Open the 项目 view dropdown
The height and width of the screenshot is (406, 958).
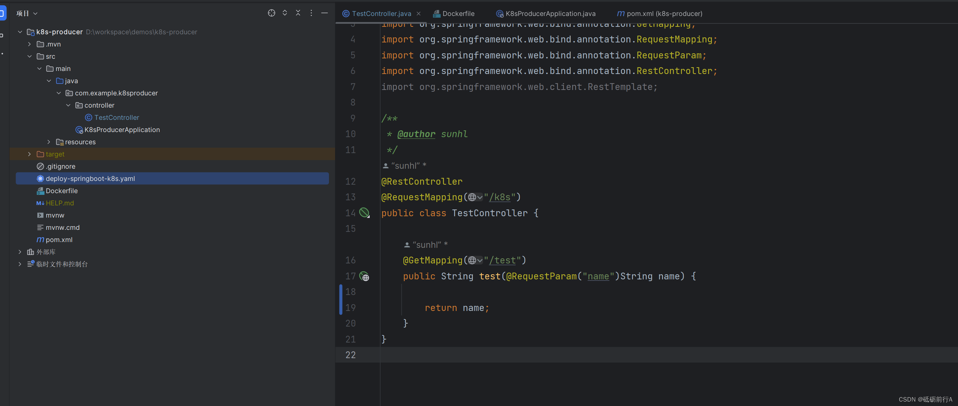(x=27, y=13)
